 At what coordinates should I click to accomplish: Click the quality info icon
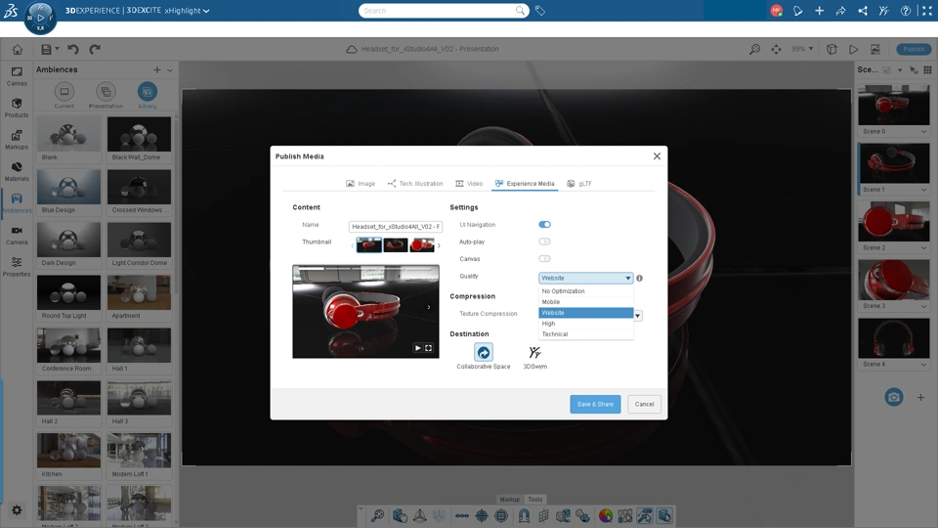click(639, 278)
